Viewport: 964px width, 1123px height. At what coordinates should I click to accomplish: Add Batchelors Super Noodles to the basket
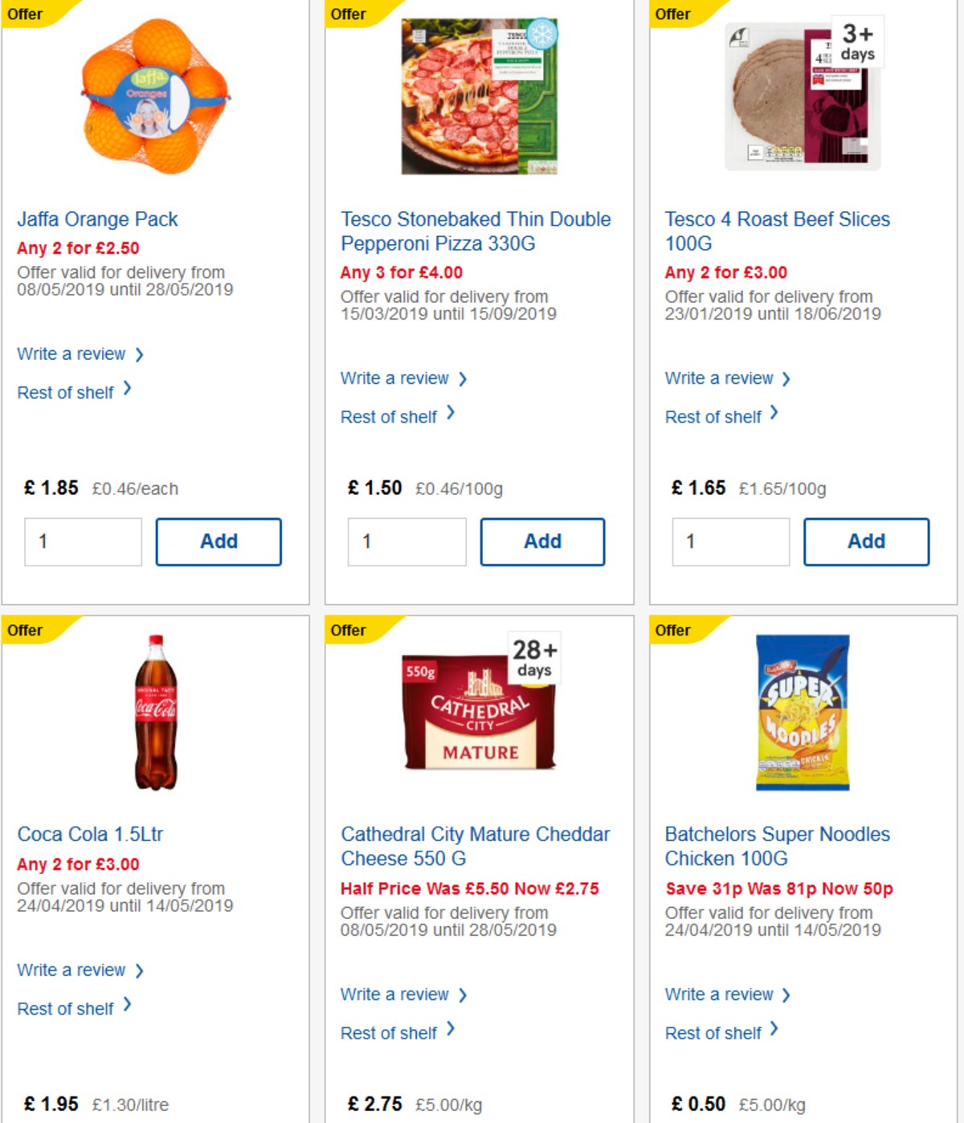click(x=866, y=1121)
